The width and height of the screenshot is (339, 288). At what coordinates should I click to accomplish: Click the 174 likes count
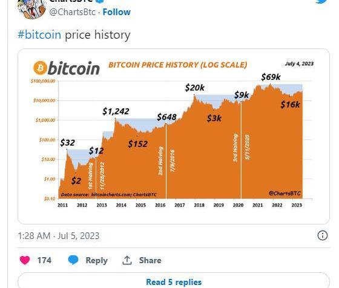44,260
